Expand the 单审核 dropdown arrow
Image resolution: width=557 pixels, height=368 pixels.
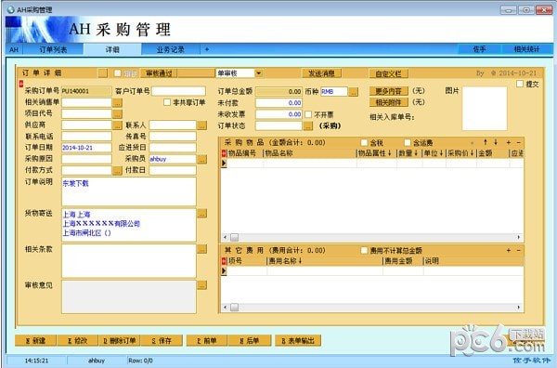click(x=259, y=73)
